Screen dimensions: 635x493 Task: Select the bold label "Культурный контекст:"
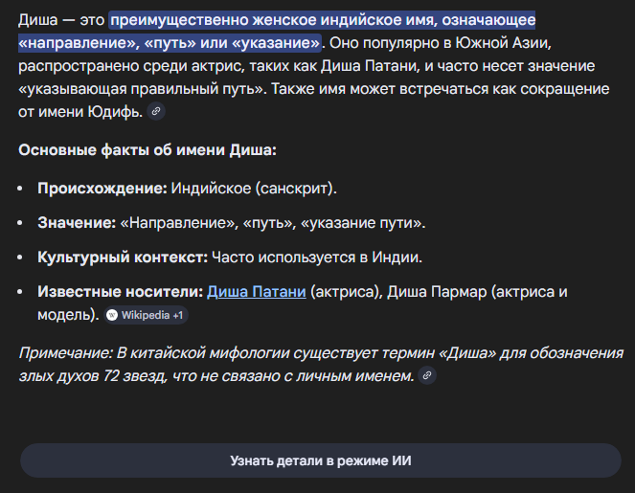pos(123,258)
